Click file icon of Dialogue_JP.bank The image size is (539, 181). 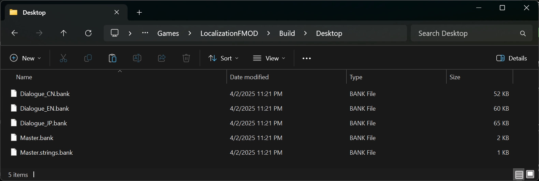tap(14, 123)
